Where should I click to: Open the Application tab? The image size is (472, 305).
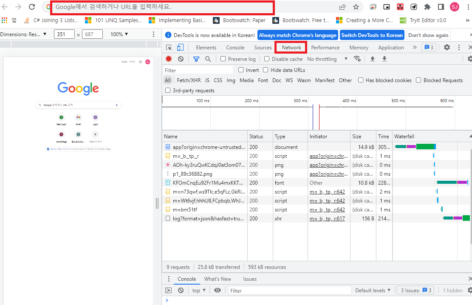point(391,48)
